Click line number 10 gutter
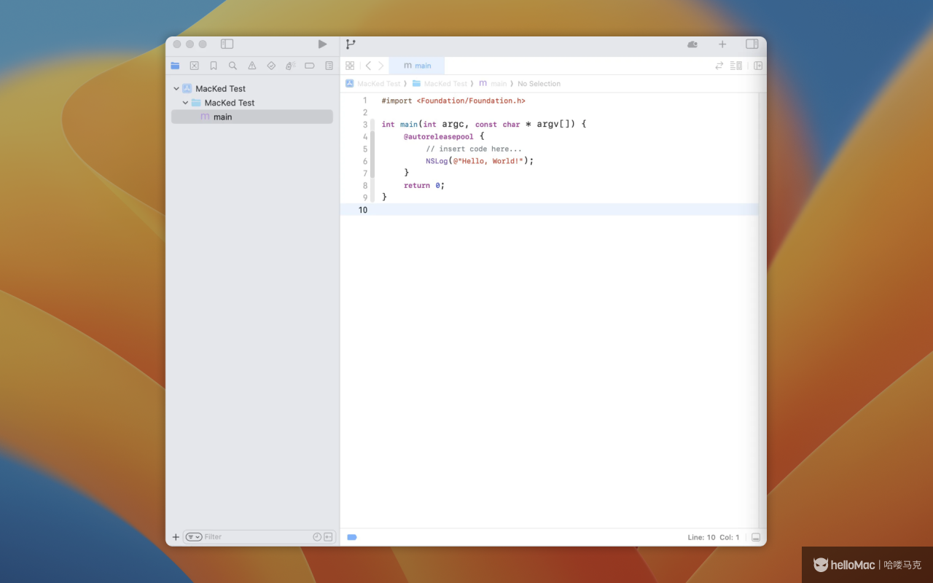 [x=363, y=210]
